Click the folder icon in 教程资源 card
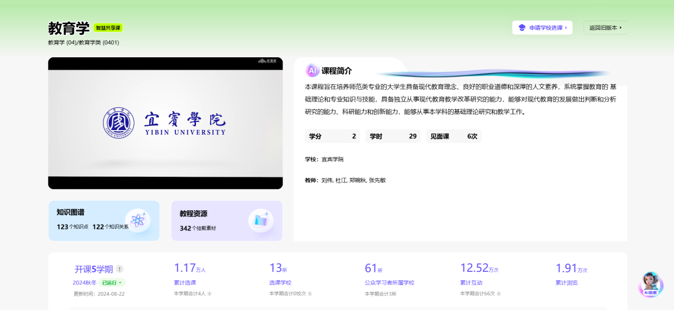674x310 pixels. click(261, 220)
